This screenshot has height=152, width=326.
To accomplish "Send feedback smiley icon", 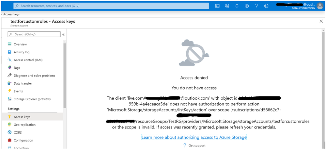I will point(266,6).
